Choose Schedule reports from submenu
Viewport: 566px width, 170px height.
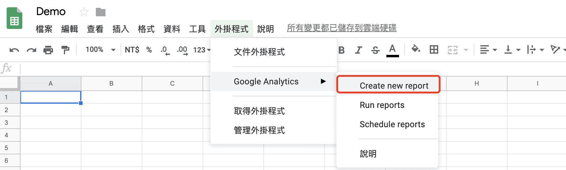pos(392,124)
